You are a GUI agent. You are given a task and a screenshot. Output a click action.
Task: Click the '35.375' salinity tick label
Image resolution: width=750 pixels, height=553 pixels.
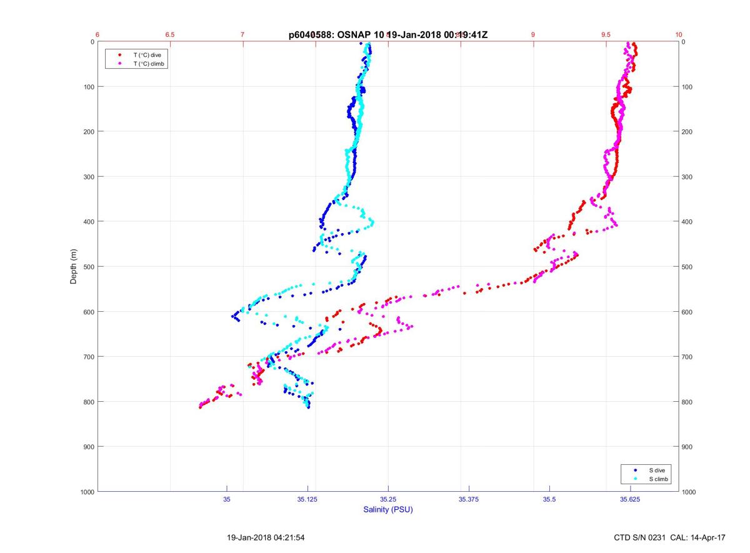click(x=468, y=499)
